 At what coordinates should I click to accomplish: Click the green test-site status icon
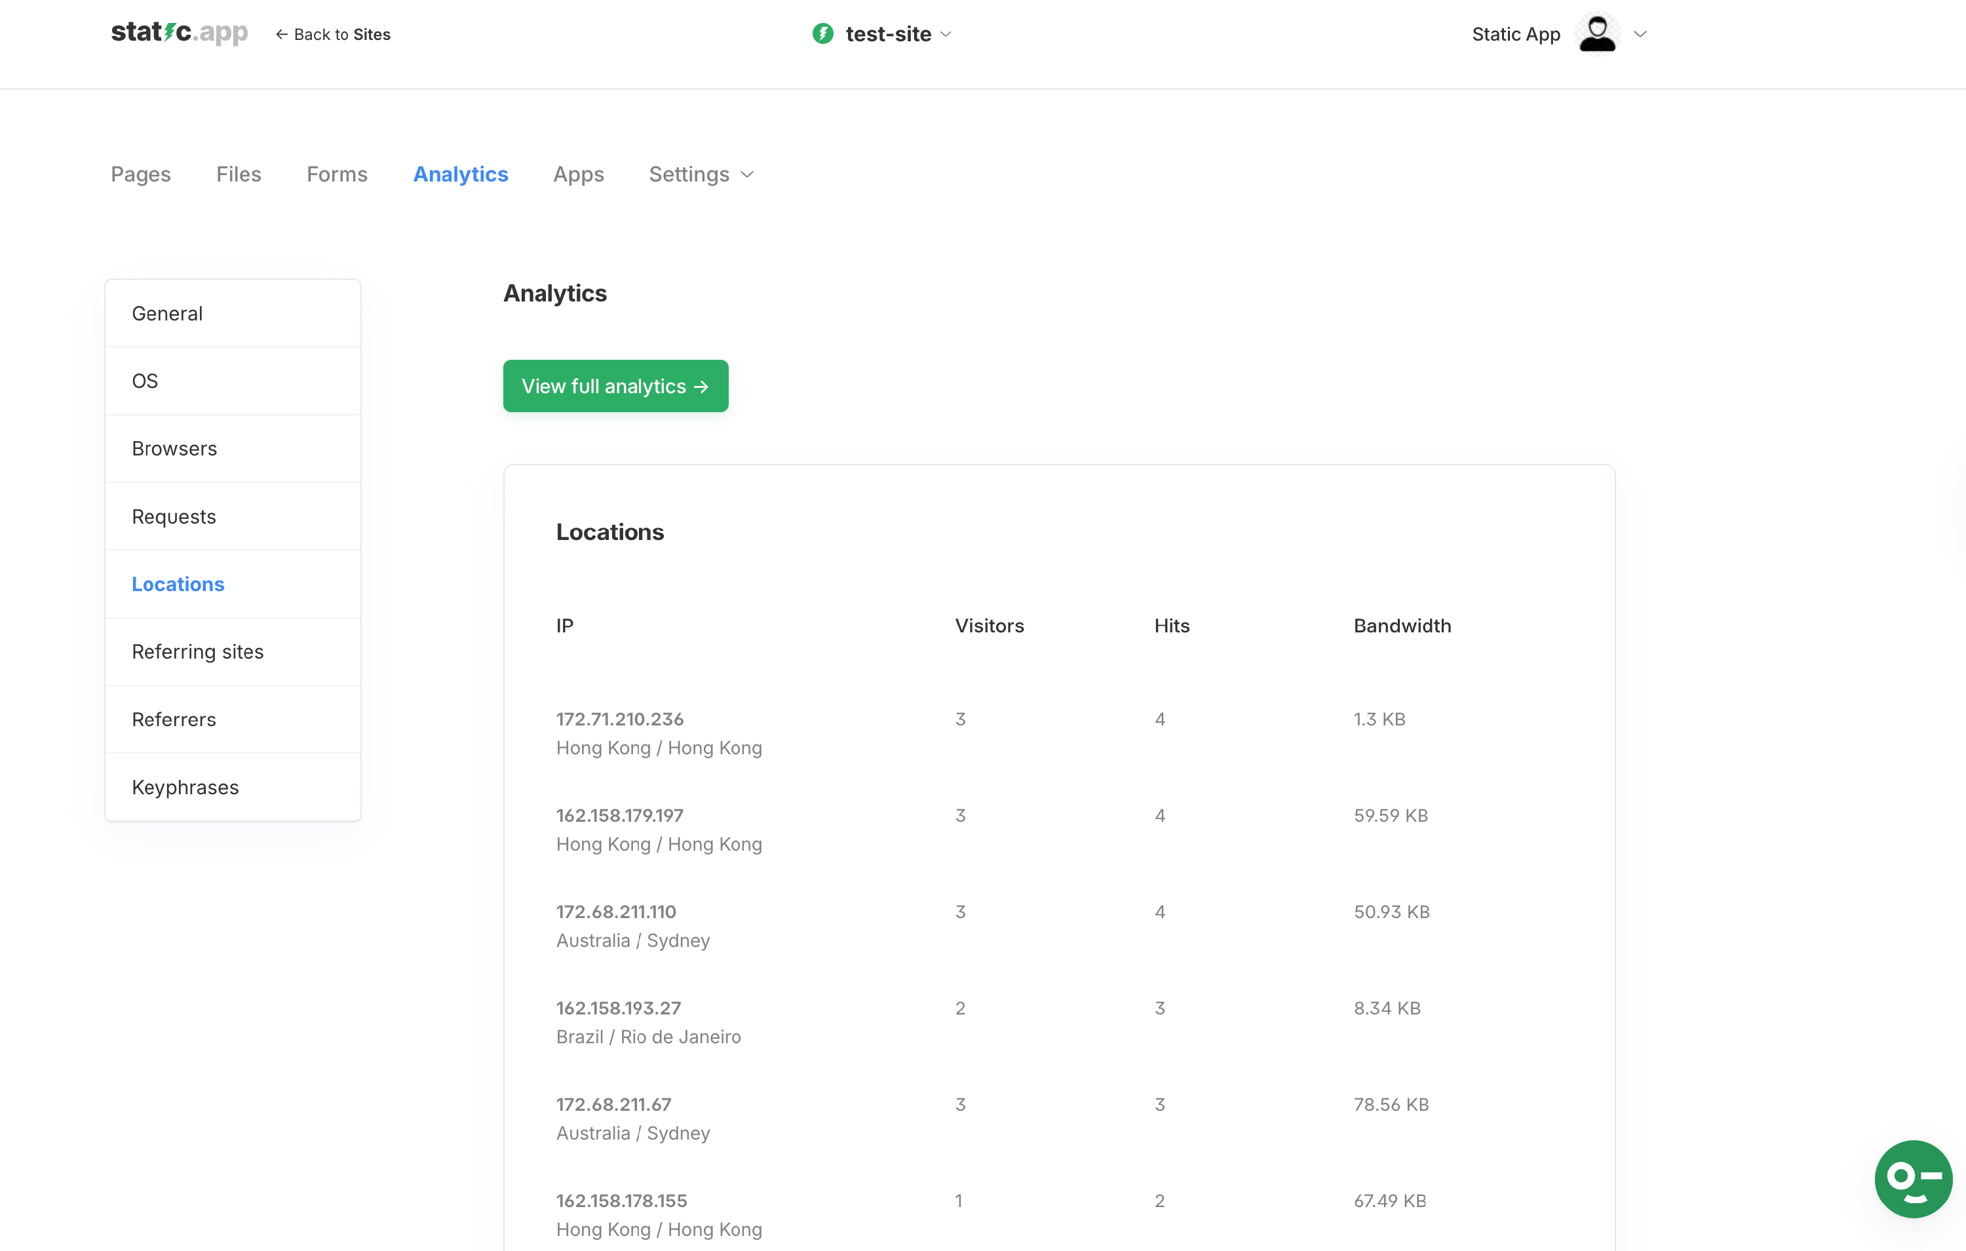tap(822, 33)
